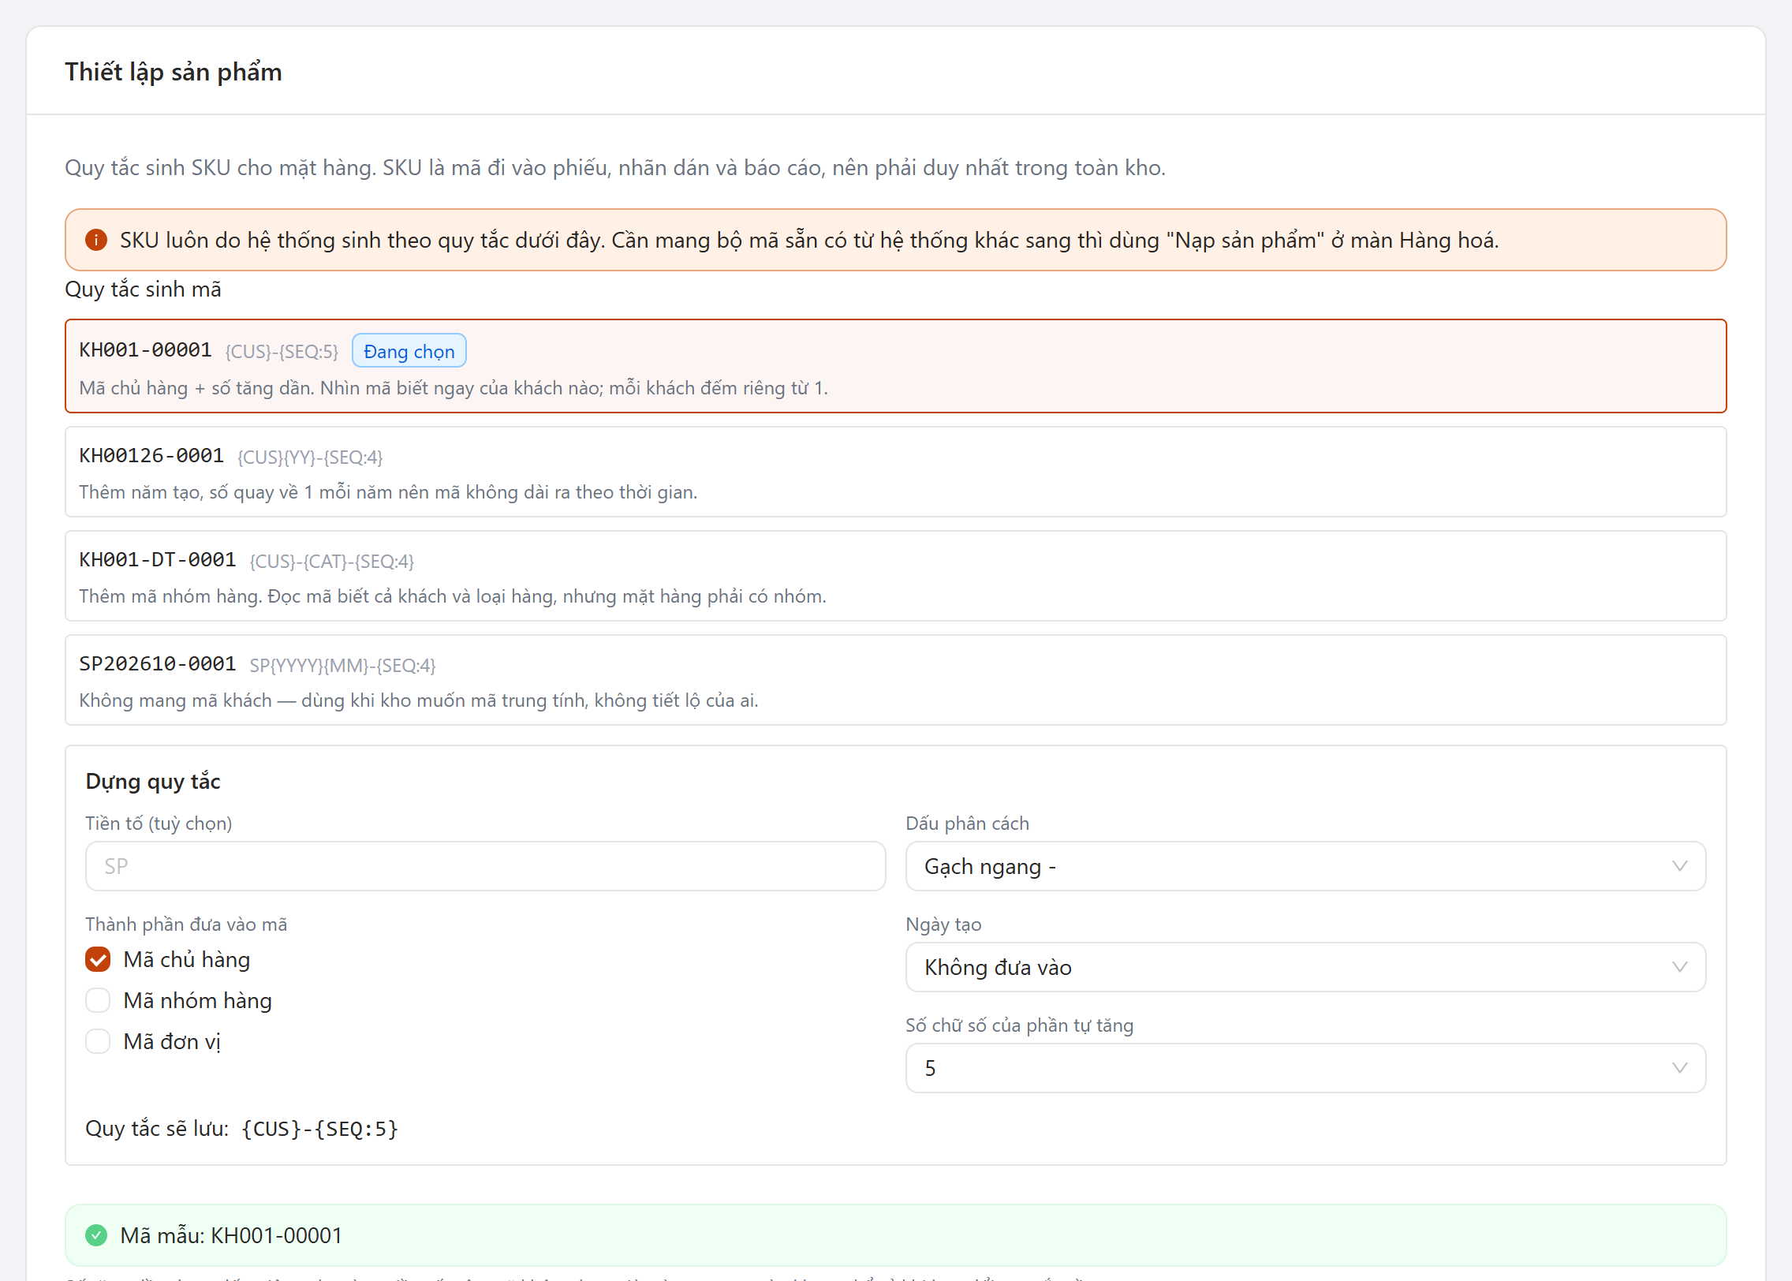This screenshot has height=1281, width=1792.
Task: Click the {CUS}{YY}-{SEQ:4} pattern text
Action: (310, 458)
